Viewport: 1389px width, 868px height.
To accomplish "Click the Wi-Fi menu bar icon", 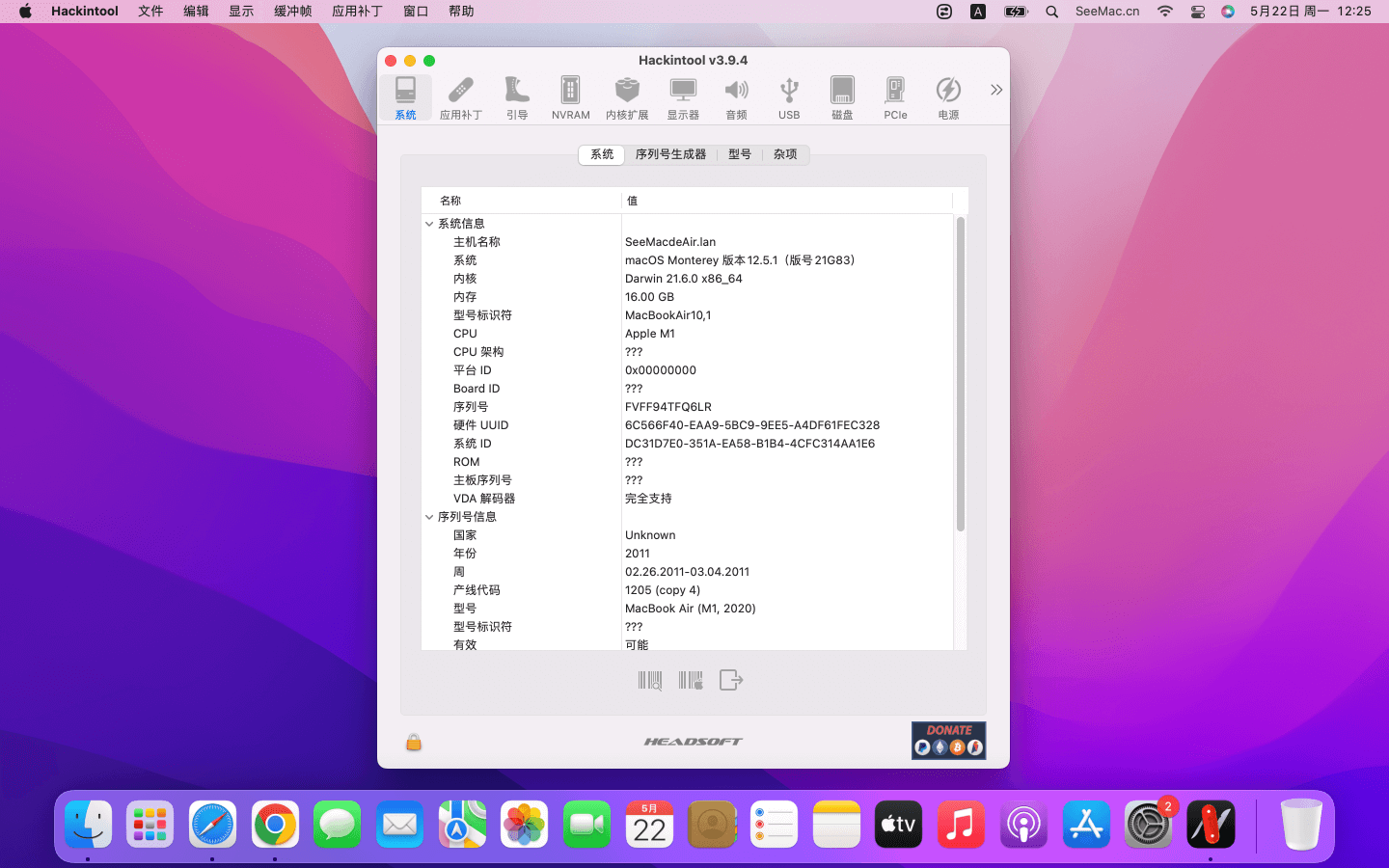I will [x=1165, y=12].
